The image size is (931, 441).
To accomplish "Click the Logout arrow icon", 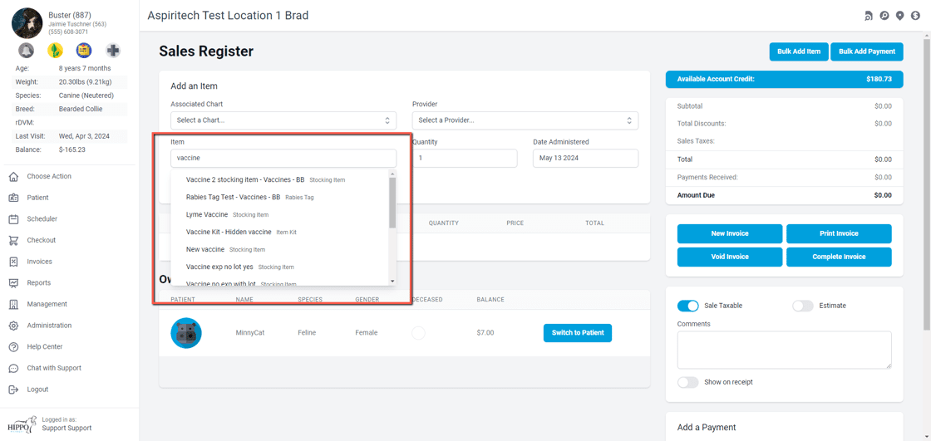I will pos(13,390).
